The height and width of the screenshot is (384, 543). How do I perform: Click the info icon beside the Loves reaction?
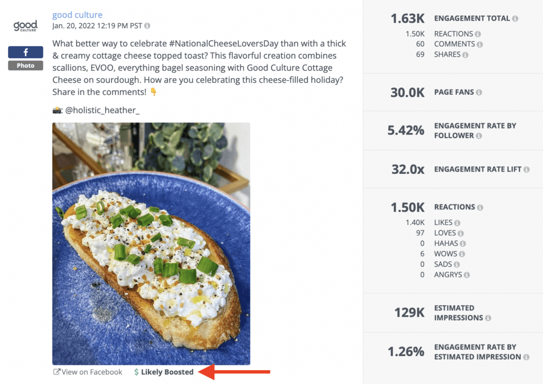(461, 233)
